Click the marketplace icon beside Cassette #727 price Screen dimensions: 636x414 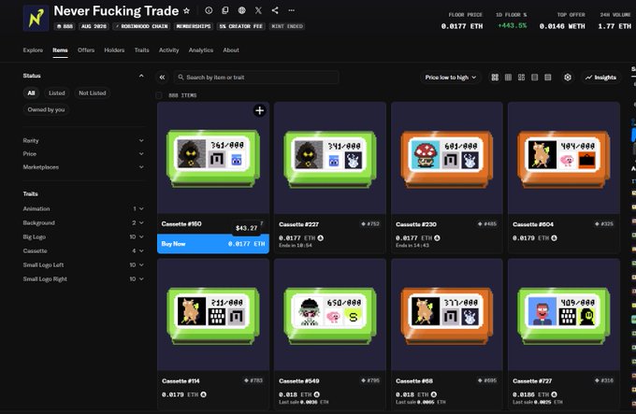[x=554, y=394]
